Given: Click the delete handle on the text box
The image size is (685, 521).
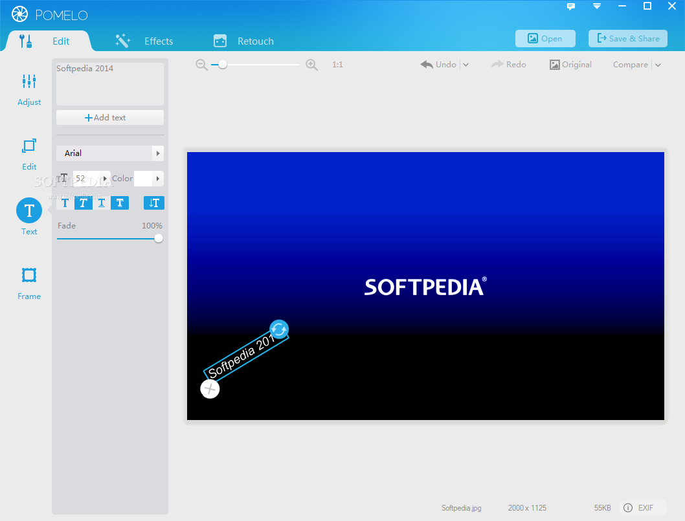Looking at the screenshot, I should 210,389.
